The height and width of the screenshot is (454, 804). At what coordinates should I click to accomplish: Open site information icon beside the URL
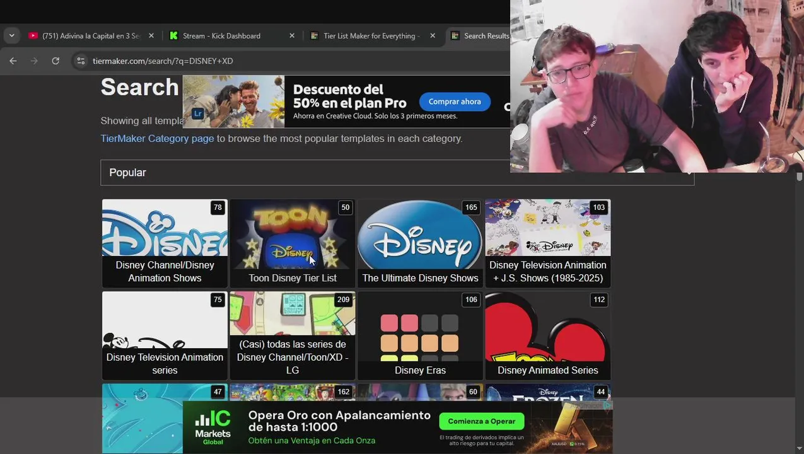(80, 61)
